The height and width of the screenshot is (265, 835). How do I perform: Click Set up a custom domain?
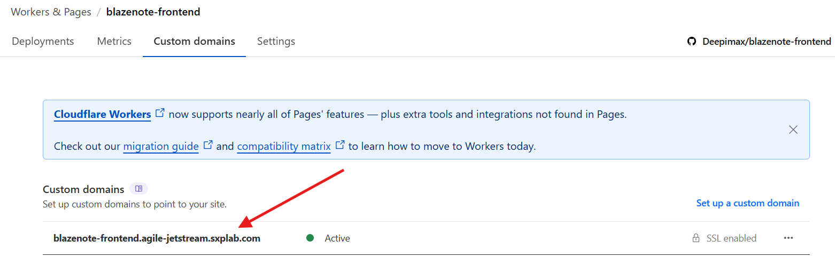pyautogui.click(x=747, y=203)
